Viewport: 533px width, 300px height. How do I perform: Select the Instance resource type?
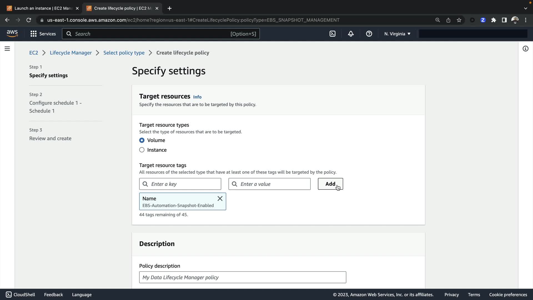tap(142, 150)
